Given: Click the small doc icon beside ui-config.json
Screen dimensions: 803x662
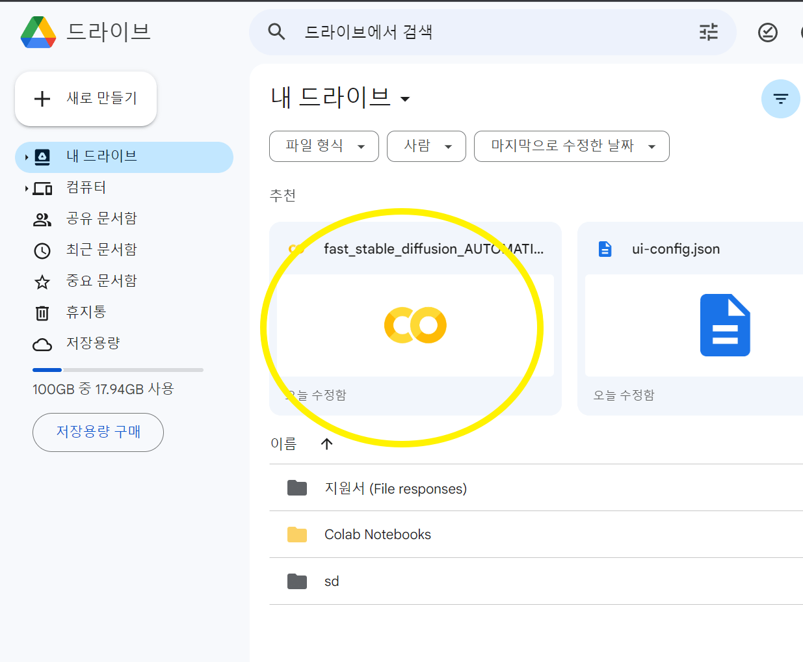Looking at the screenshot, I should click(x=605, y=249).
